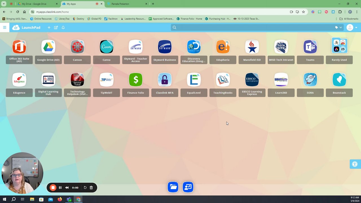
Task: Launch the Canva app
Action: [106, 47]
